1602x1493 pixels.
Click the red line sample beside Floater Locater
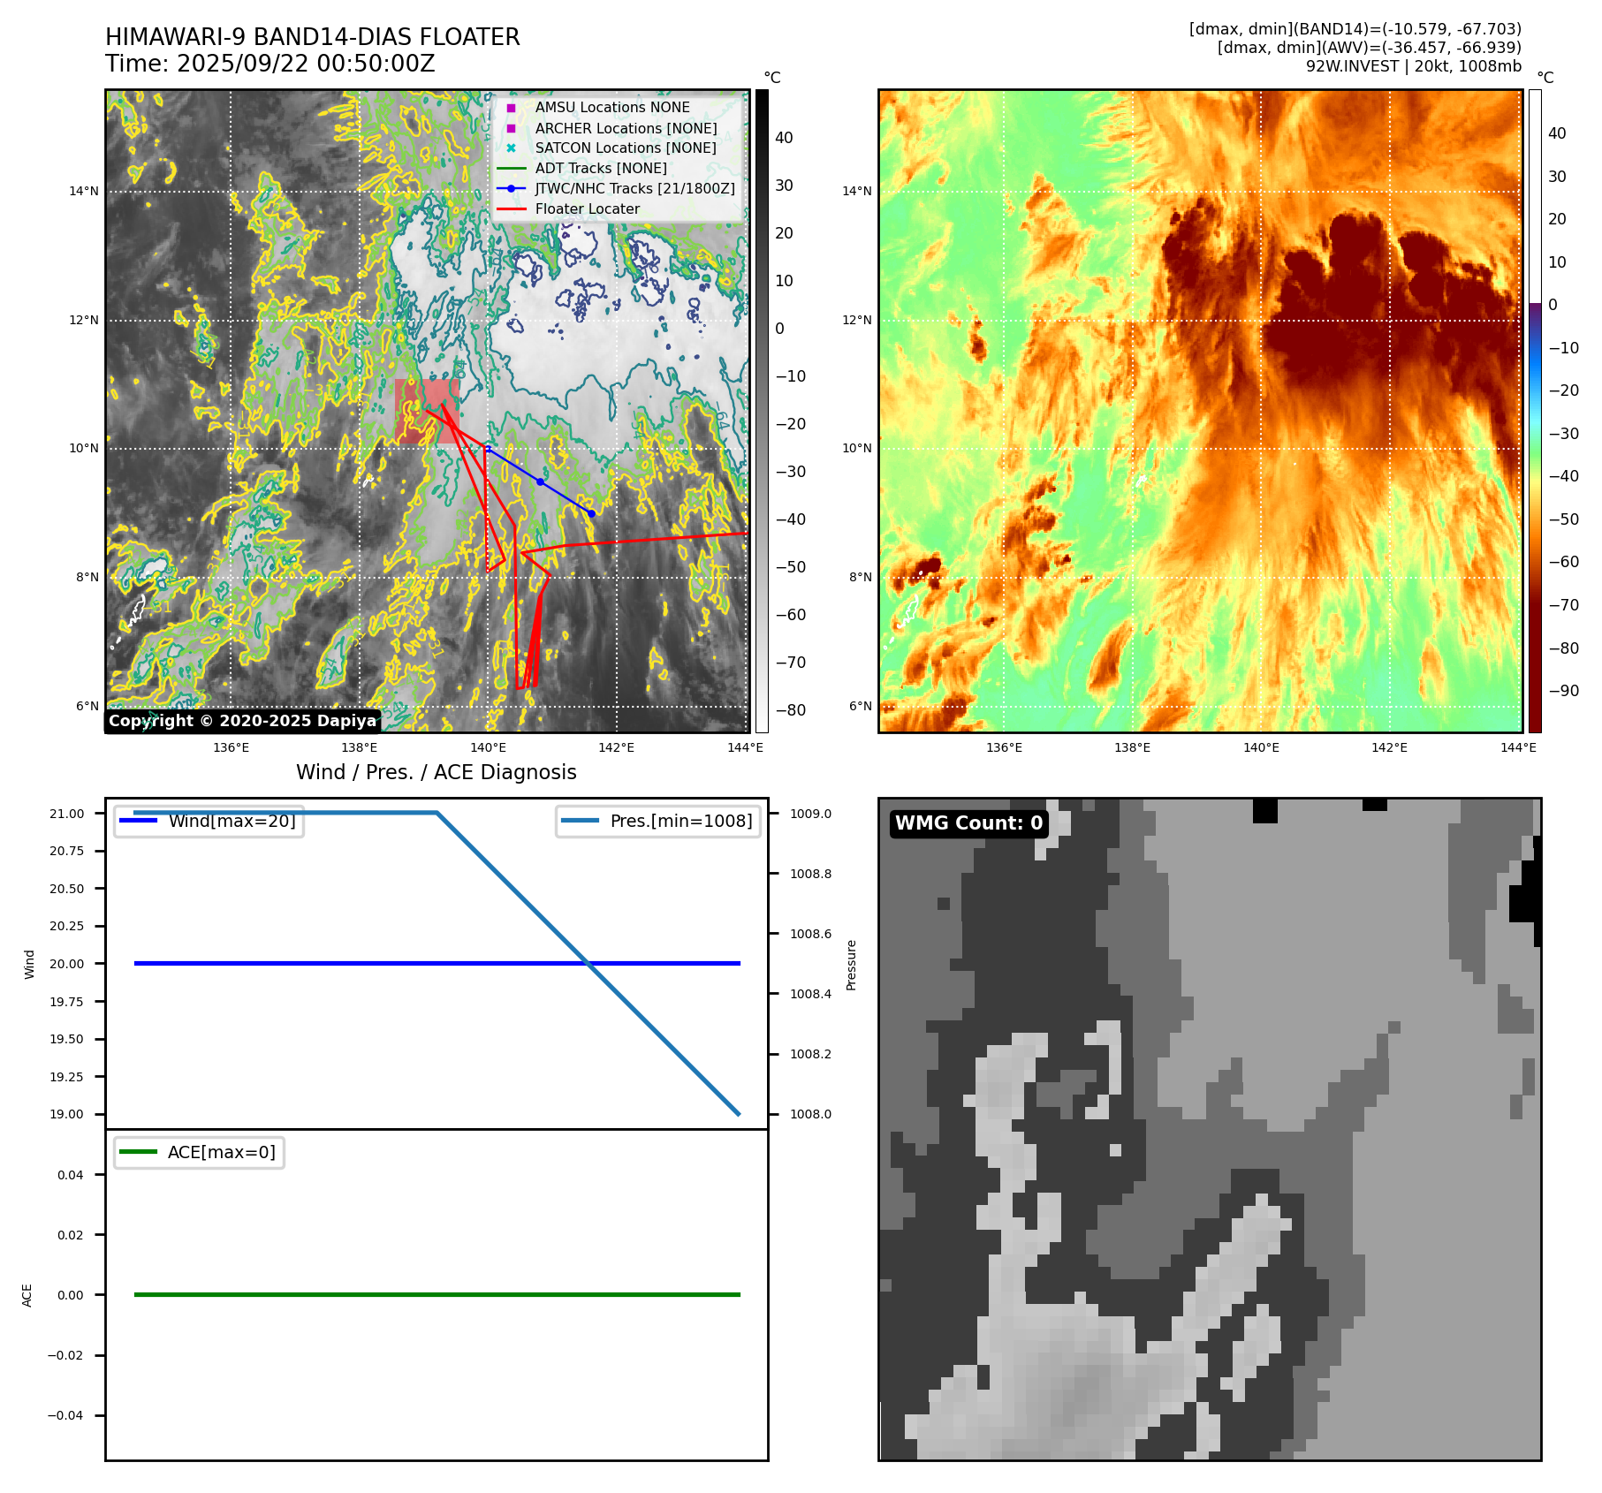point(511,209)
